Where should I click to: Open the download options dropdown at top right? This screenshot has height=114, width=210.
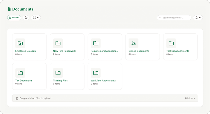click(198, 18)
